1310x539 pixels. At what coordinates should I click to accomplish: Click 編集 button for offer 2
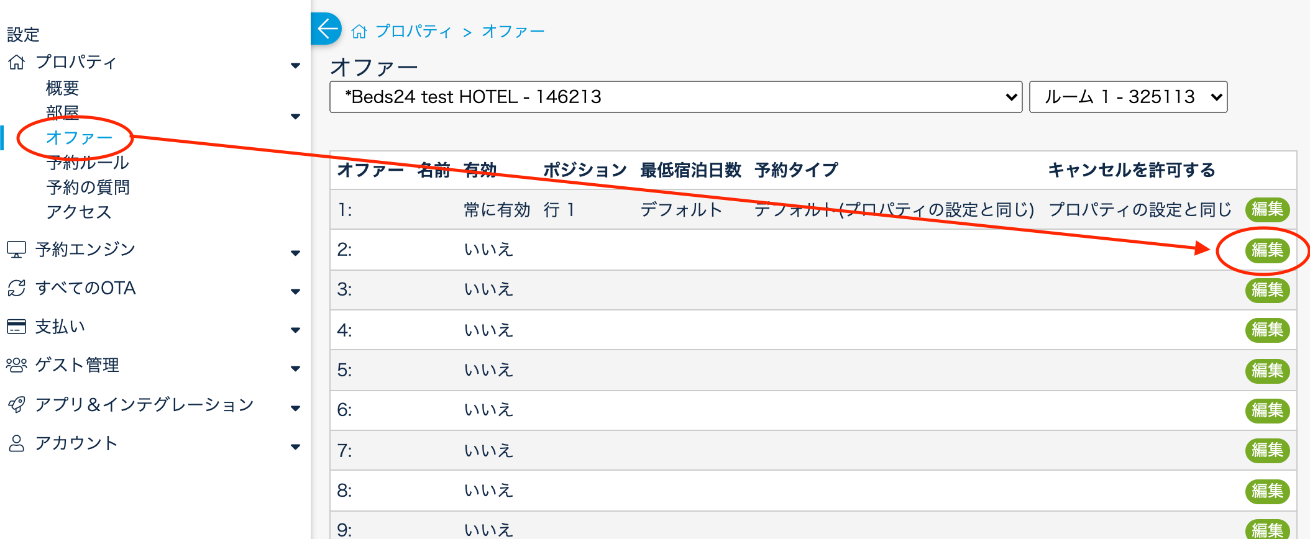pyautogui.click(x=1267, y=250)
